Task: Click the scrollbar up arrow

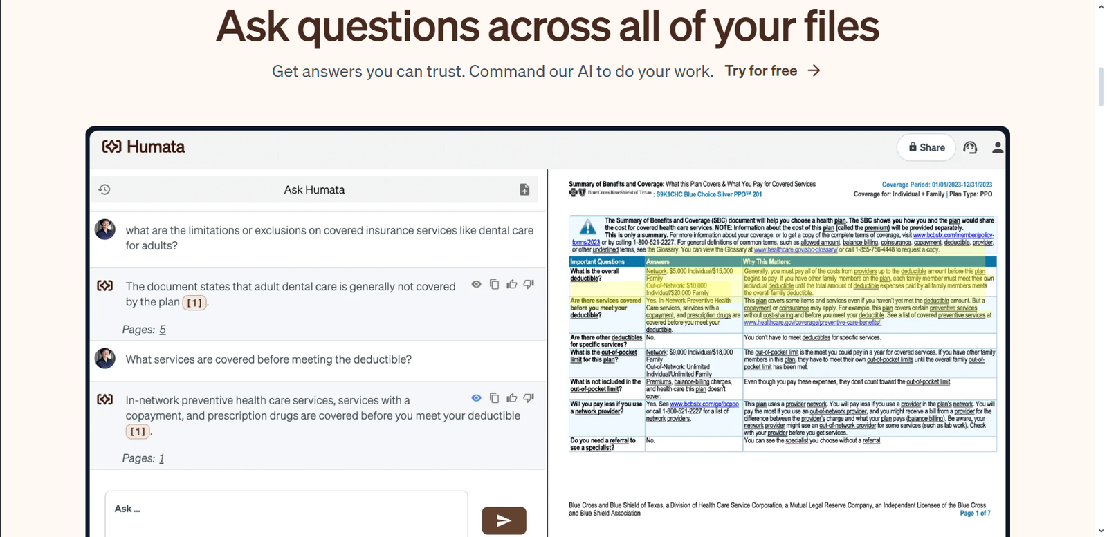Action: [x=1101, y=6]
